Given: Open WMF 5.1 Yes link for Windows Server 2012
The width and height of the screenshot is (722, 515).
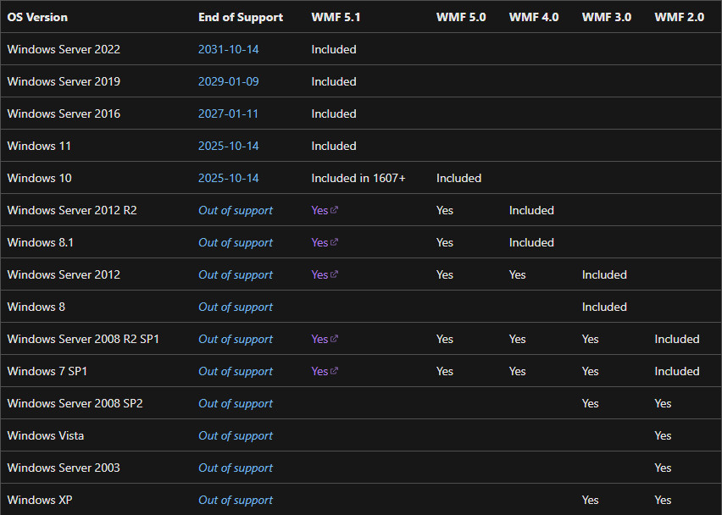Looking at the screenshot, I should tap(325, 274).
